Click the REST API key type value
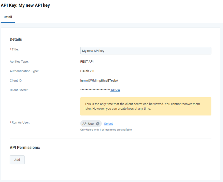The height and width of the screenshot is (182, 223). [x=87, y=62]
